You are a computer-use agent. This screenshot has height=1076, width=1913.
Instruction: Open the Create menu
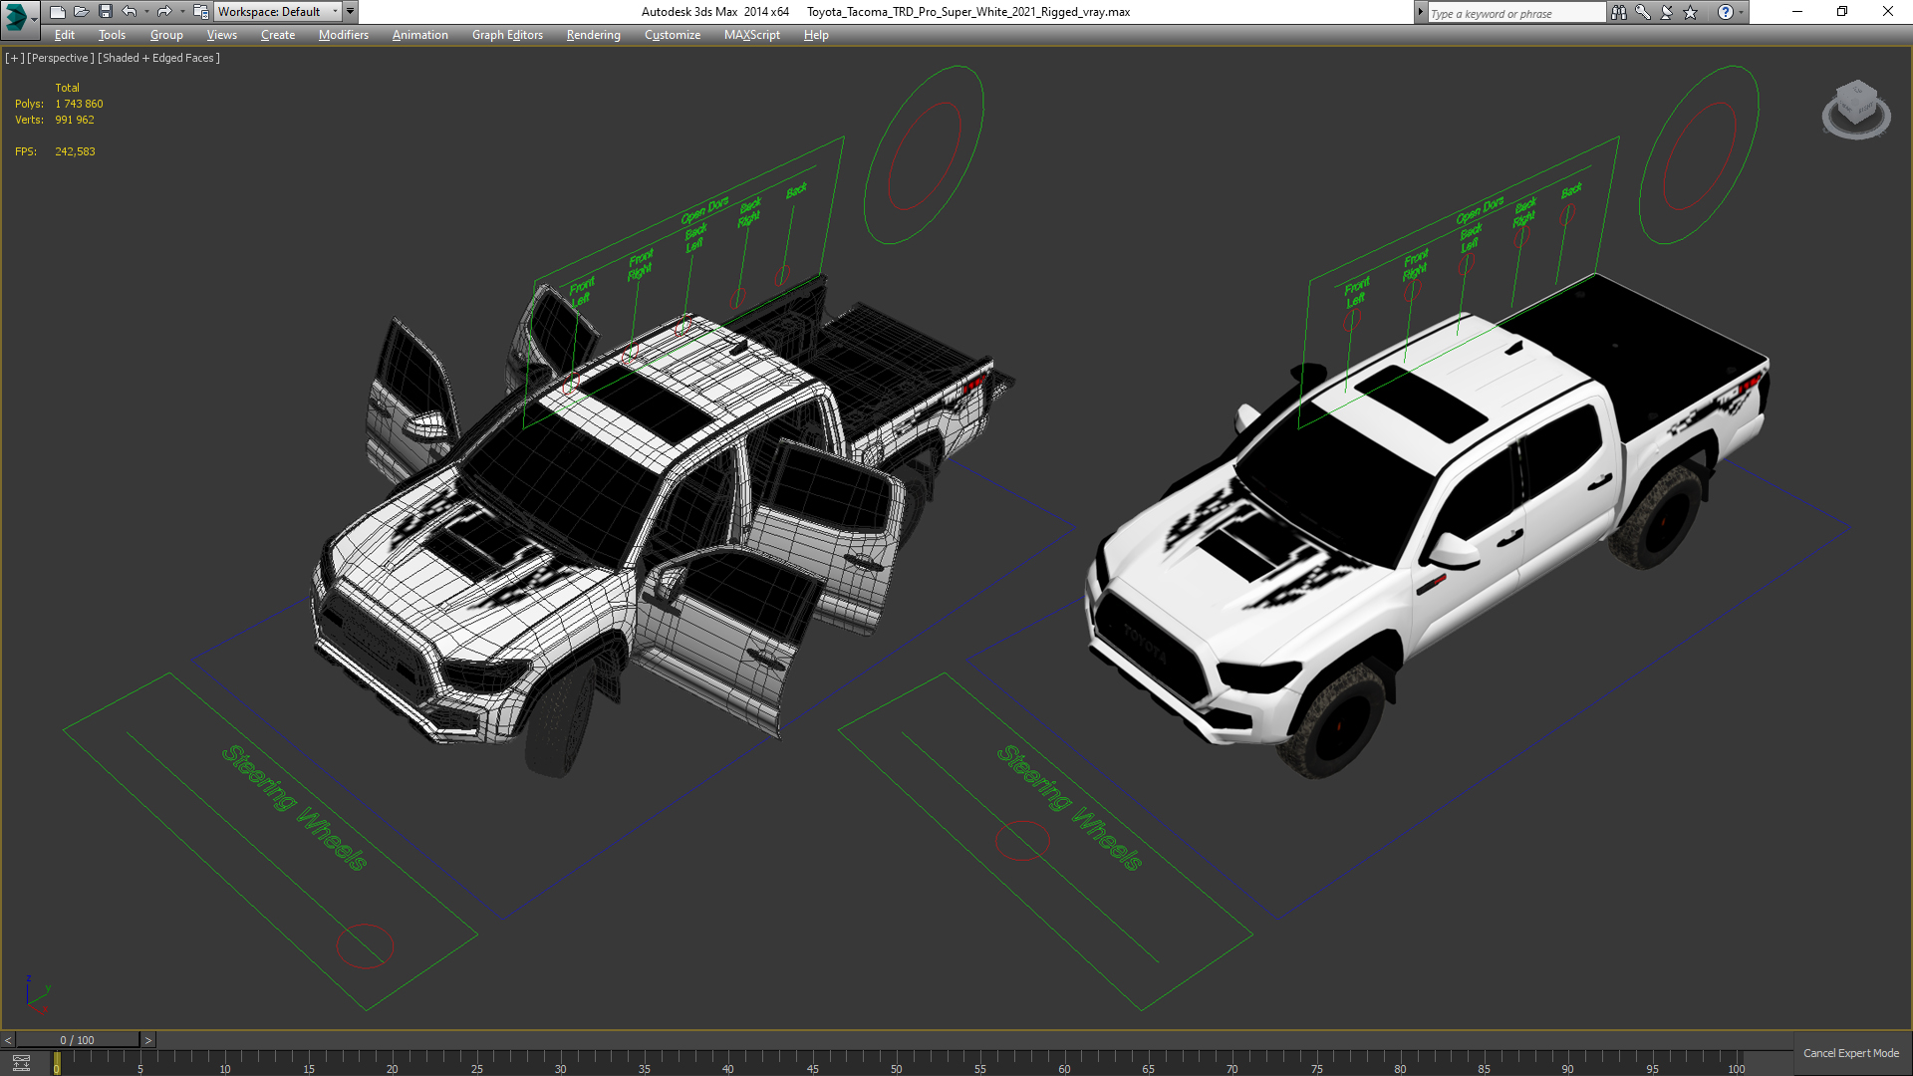coord(278,35)
